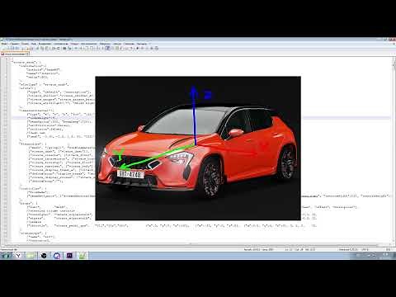Toggle Show all characters in the toolbar

(102, 48)
